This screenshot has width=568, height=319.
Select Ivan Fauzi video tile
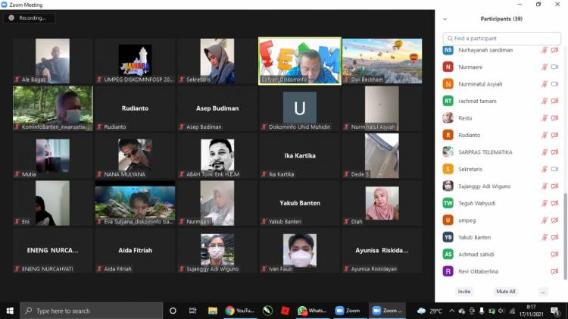coord(300,251)
